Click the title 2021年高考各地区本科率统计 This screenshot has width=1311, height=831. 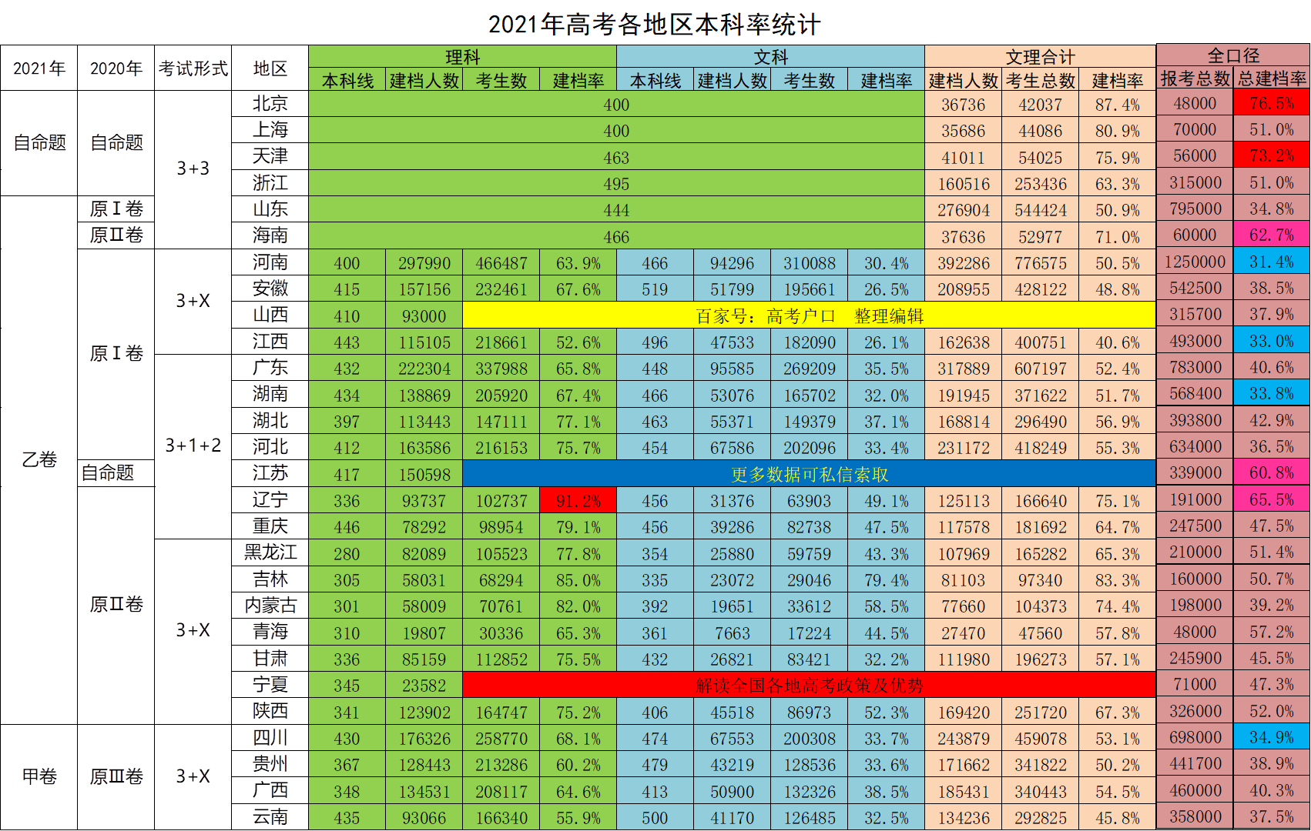(x=655, y=25)
